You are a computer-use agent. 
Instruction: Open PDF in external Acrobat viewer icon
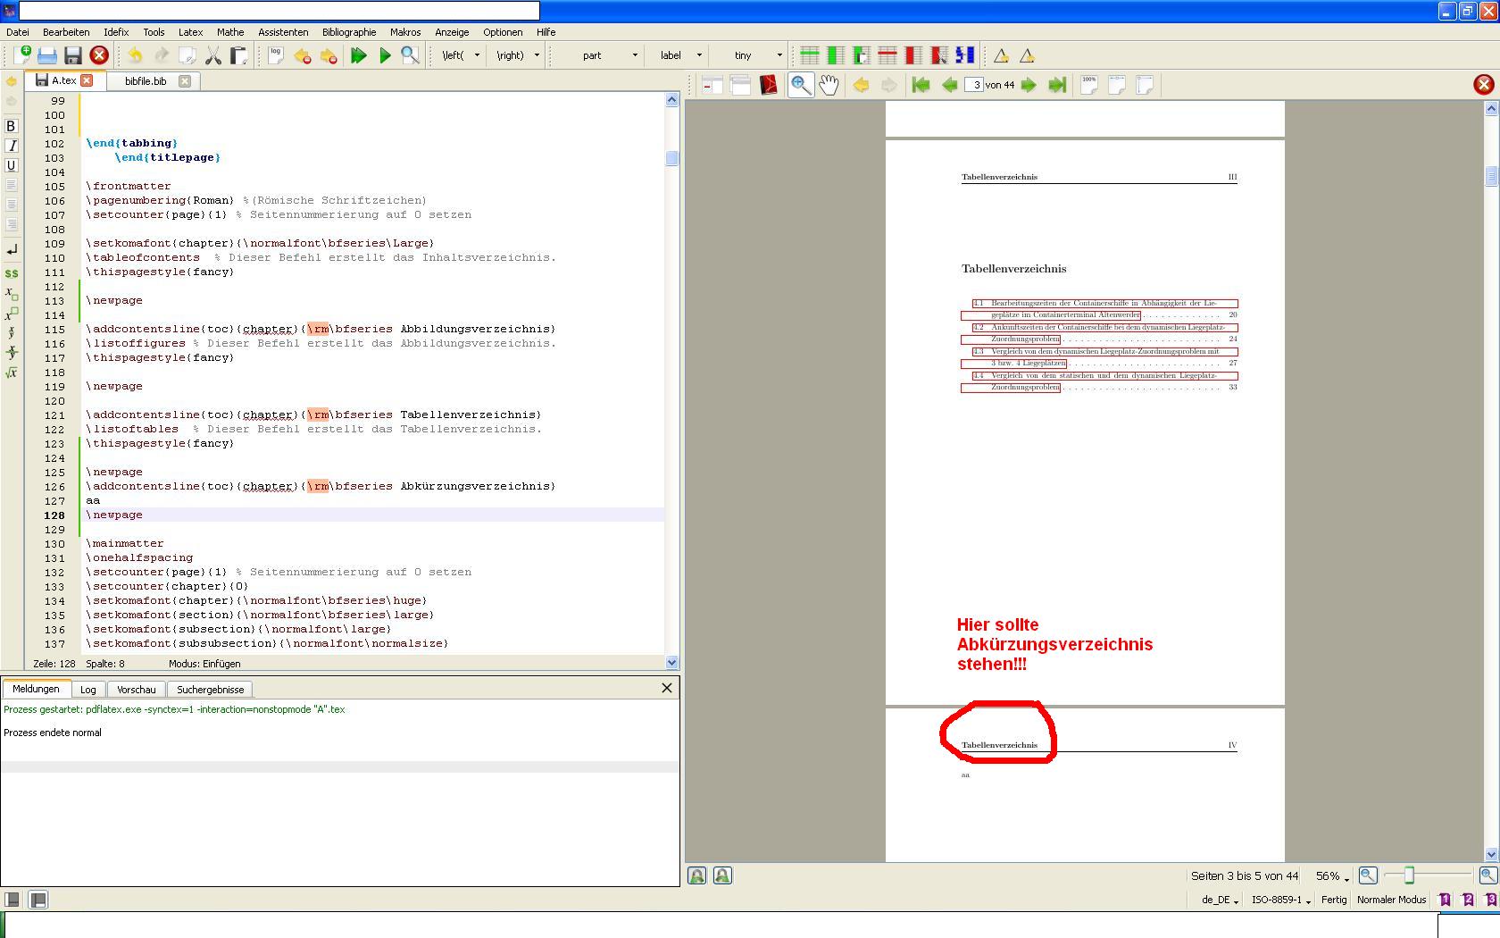pos(769,85)
